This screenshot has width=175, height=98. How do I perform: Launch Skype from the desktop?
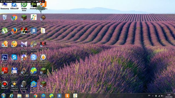click(x=14, y=57)
